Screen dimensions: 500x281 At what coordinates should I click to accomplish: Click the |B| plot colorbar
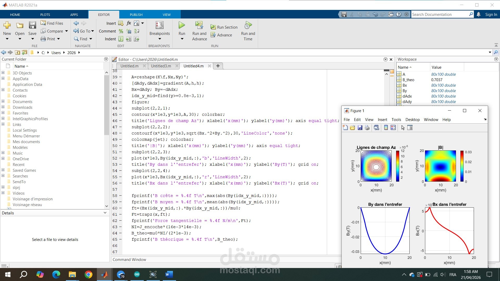tap(462, 166)
